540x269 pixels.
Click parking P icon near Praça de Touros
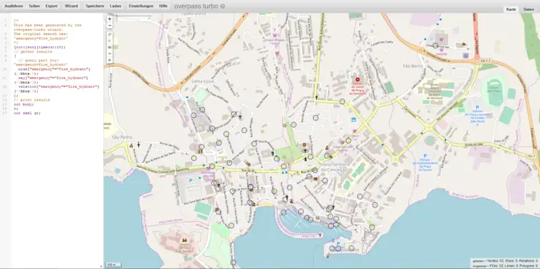[x=425, y=156]
